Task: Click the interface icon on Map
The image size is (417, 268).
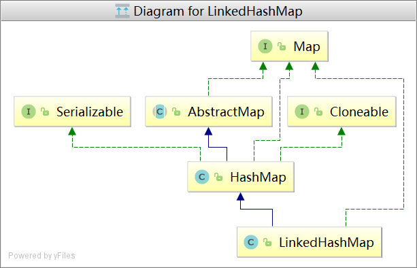Action: coord(265,46)
